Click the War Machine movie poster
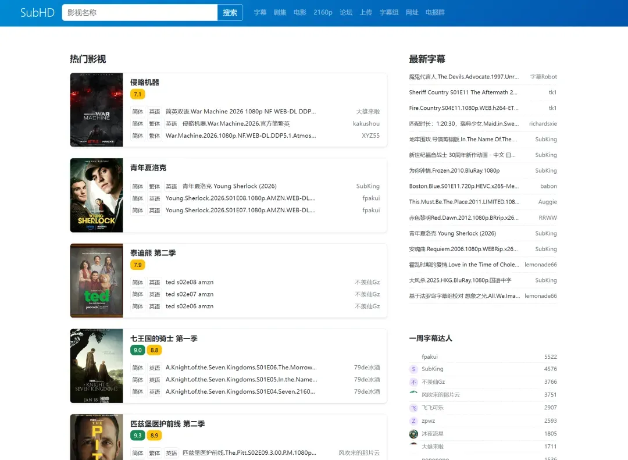This screenshot has width=628, height=460. (97, 110)
